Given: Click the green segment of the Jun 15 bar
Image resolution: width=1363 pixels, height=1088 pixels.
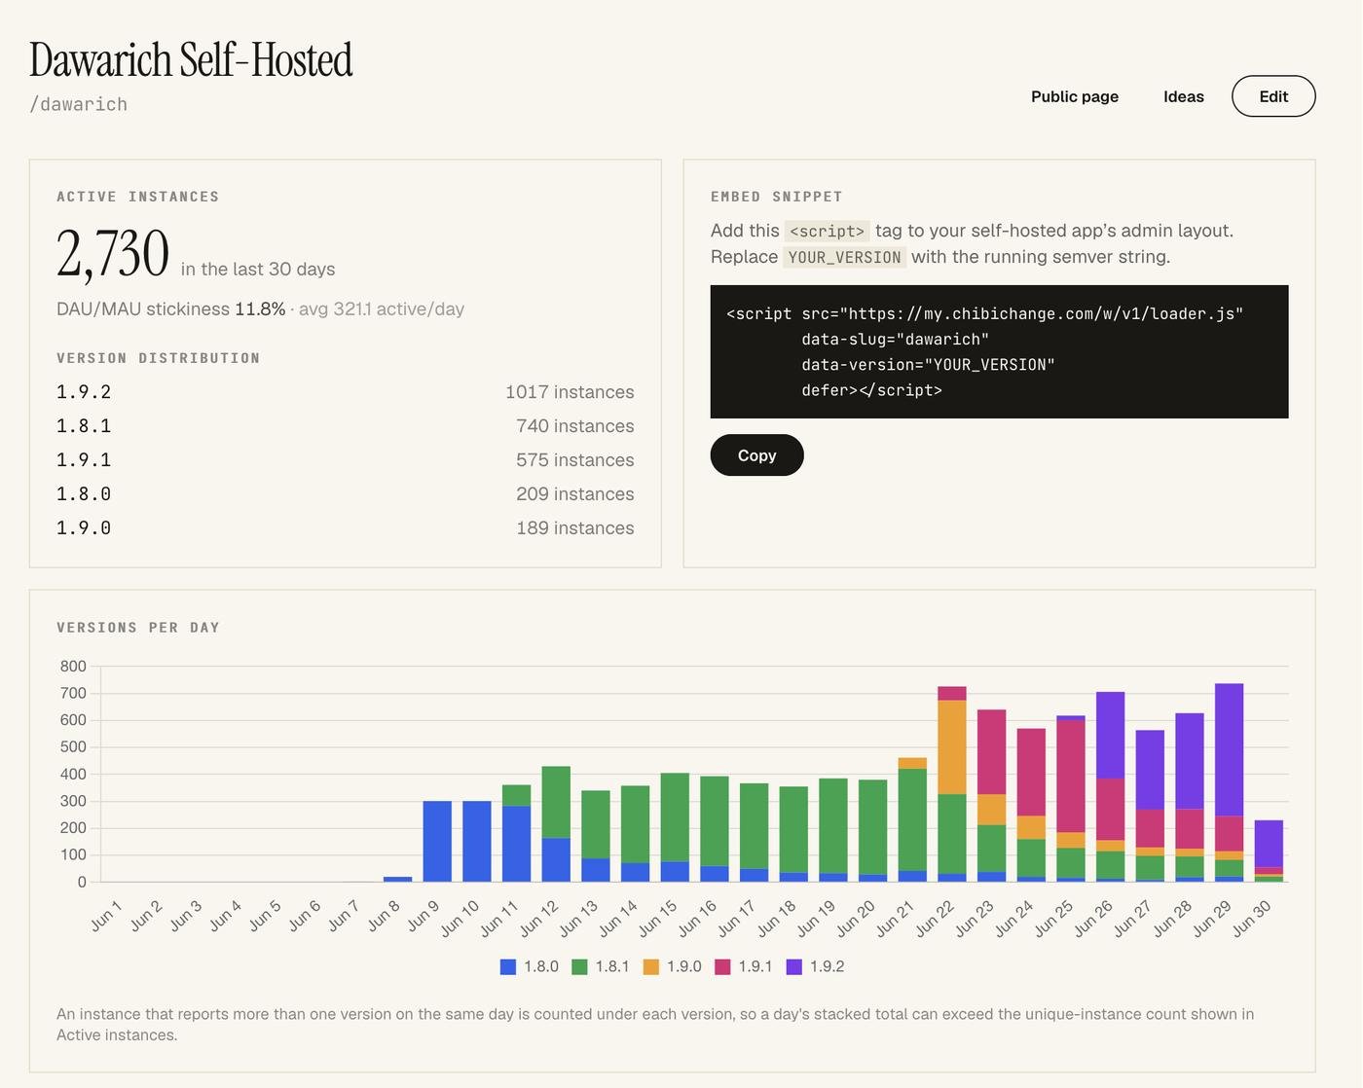Looking at the screenshot, I should [675, 817].
